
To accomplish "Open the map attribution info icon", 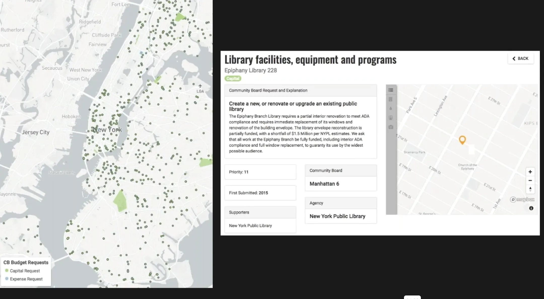I will coord(531,208).
